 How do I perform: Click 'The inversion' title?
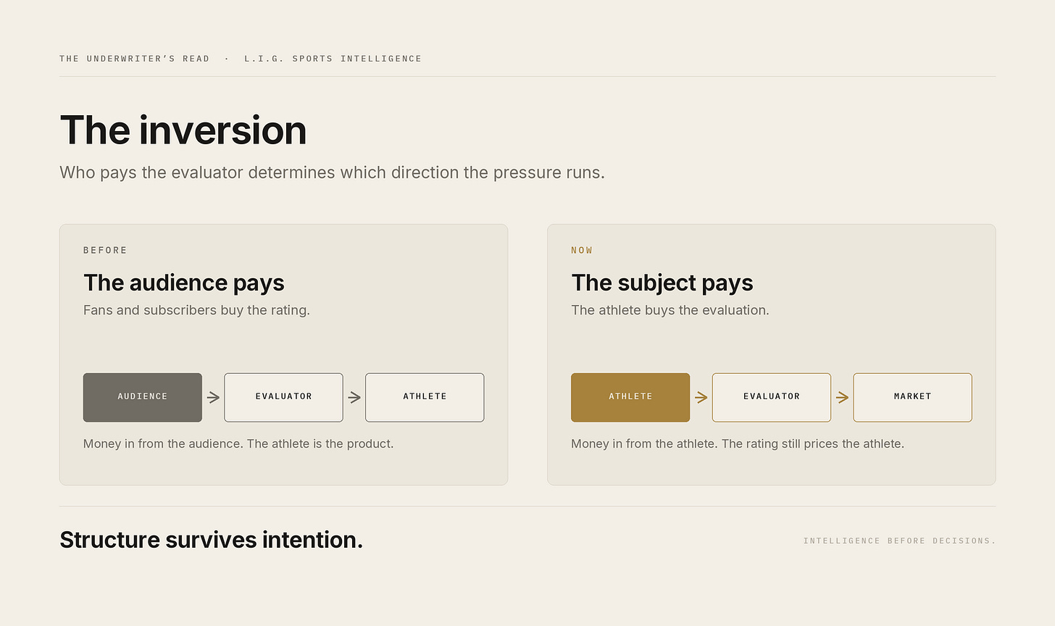pos(183,130)
